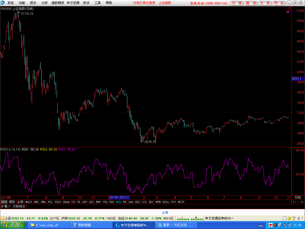Switch the indicator to BOLL
Viewport: 305px width, 229px height.
166,202
